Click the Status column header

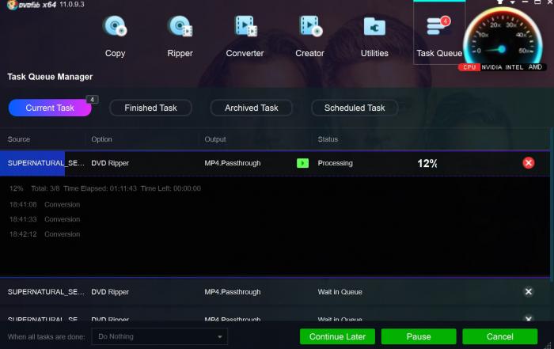(x=328, y=139)
